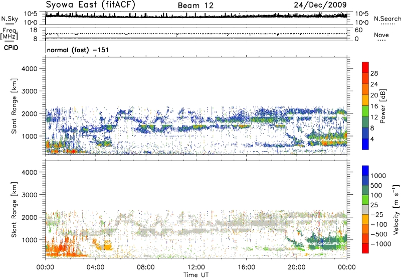Image resolution: width=401 pixels, height=278 pixels.
Task: Click the 'N.Search' legend label
Action: [387, 19]
